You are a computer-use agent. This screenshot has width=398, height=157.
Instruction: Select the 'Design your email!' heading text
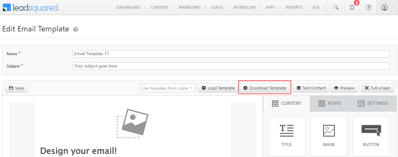(78, 151)
